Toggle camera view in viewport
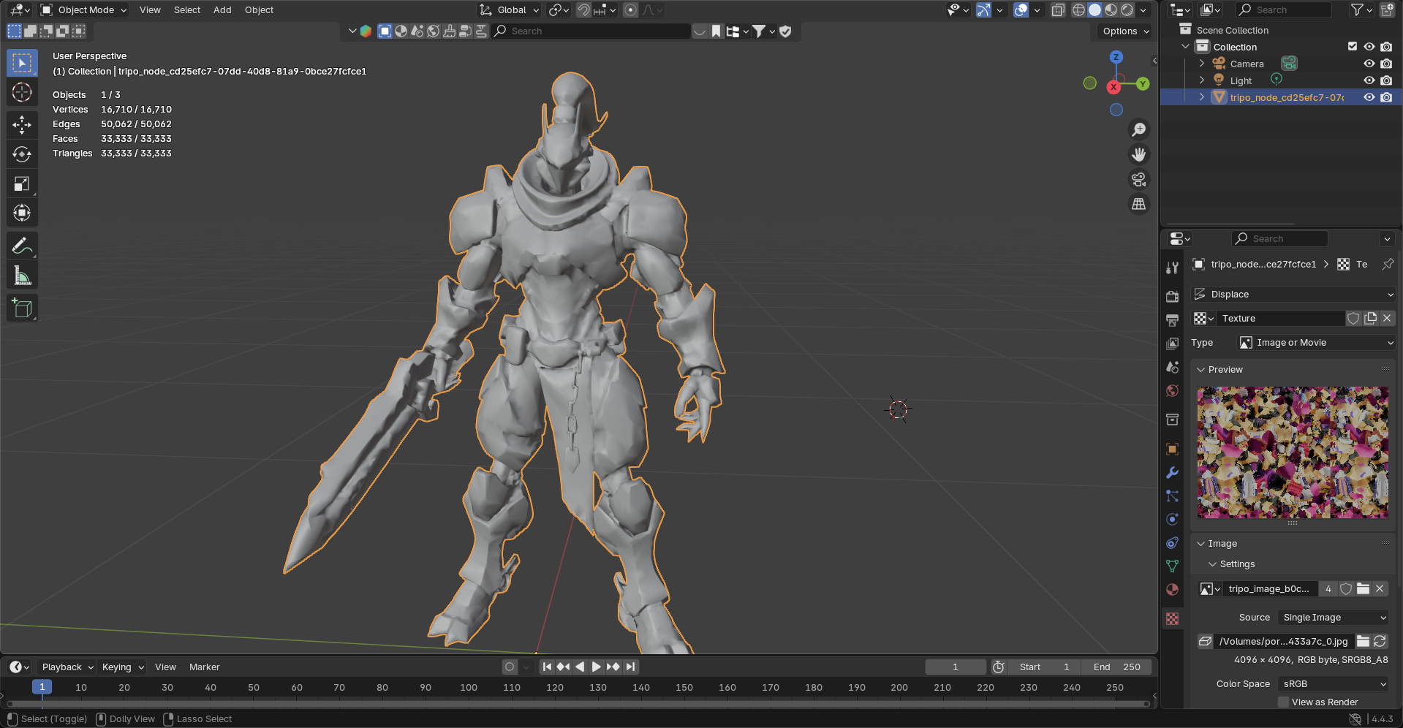The image size is (1403, 728). pos(1138,180)
